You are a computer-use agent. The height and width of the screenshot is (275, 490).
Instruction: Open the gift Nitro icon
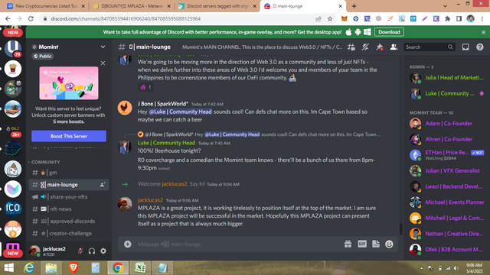(x=348, y=244)
